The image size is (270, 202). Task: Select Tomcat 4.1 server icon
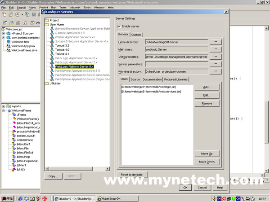click(x=52, y=54)
